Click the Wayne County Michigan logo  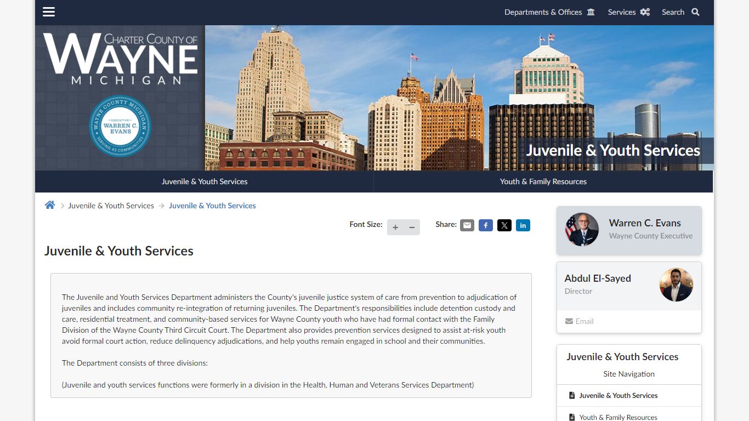click(121, 59)
